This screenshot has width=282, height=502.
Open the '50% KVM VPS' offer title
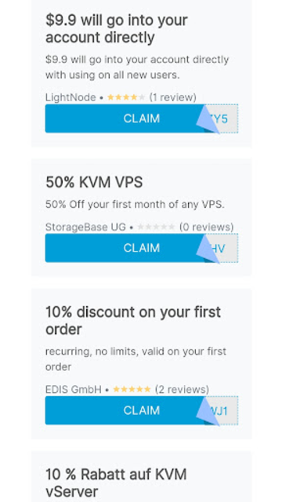(94, 183)
